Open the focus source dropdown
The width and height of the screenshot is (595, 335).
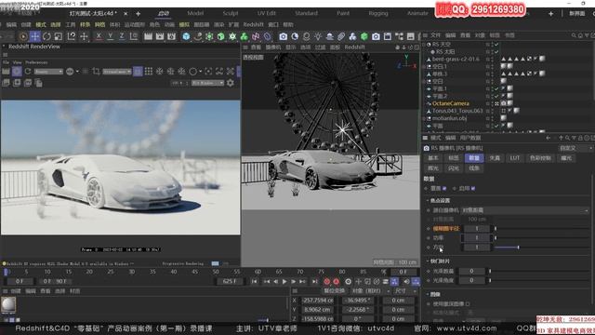click(x=524, y=210)
